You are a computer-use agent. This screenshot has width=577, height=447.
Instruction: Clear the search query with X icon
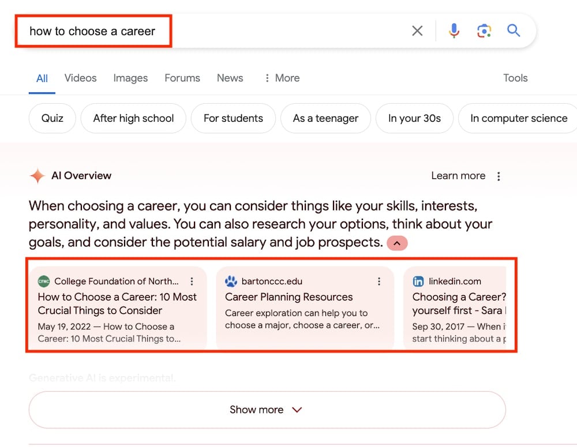[417, 31]
